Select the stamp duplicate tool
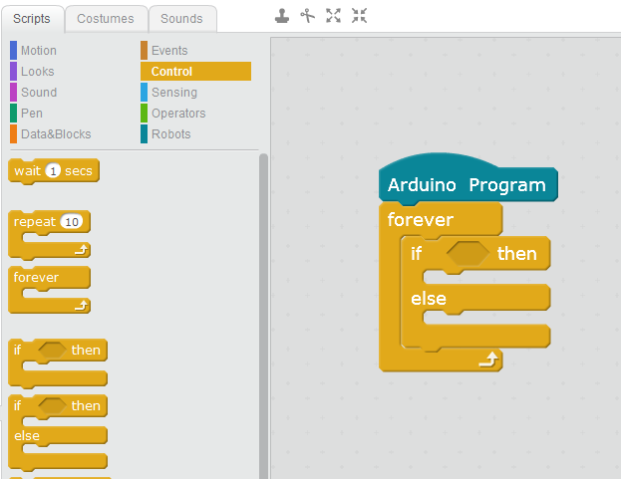 (x=281, y=16)
